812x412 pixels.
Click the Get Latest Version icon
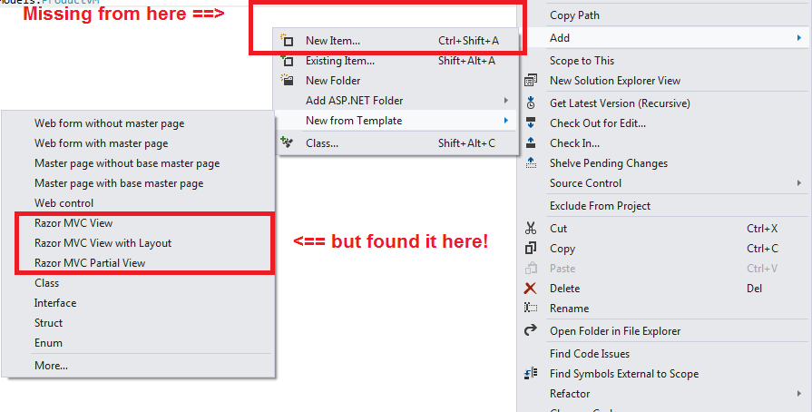531,103
